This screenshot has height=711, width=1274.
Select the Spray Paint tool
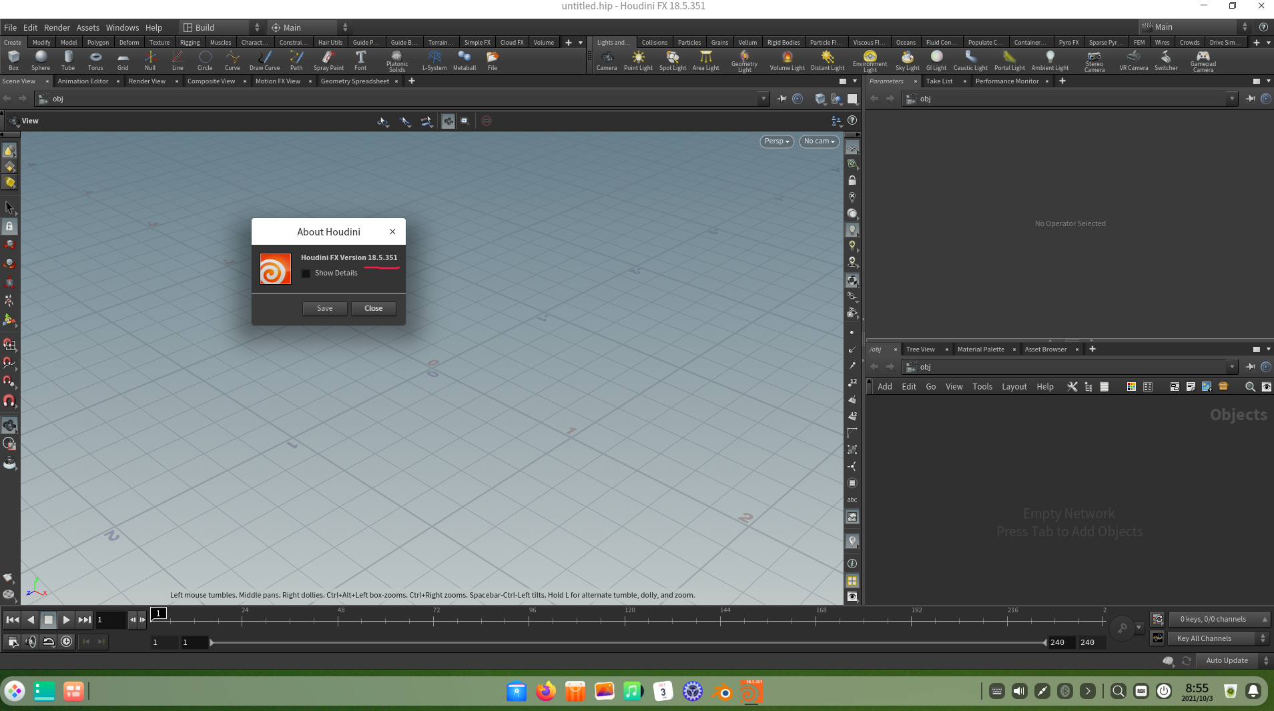328,60
